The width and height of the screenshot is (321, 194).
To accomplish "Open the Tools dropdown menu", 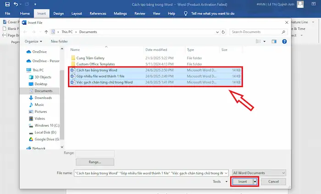I will [220, 182].
